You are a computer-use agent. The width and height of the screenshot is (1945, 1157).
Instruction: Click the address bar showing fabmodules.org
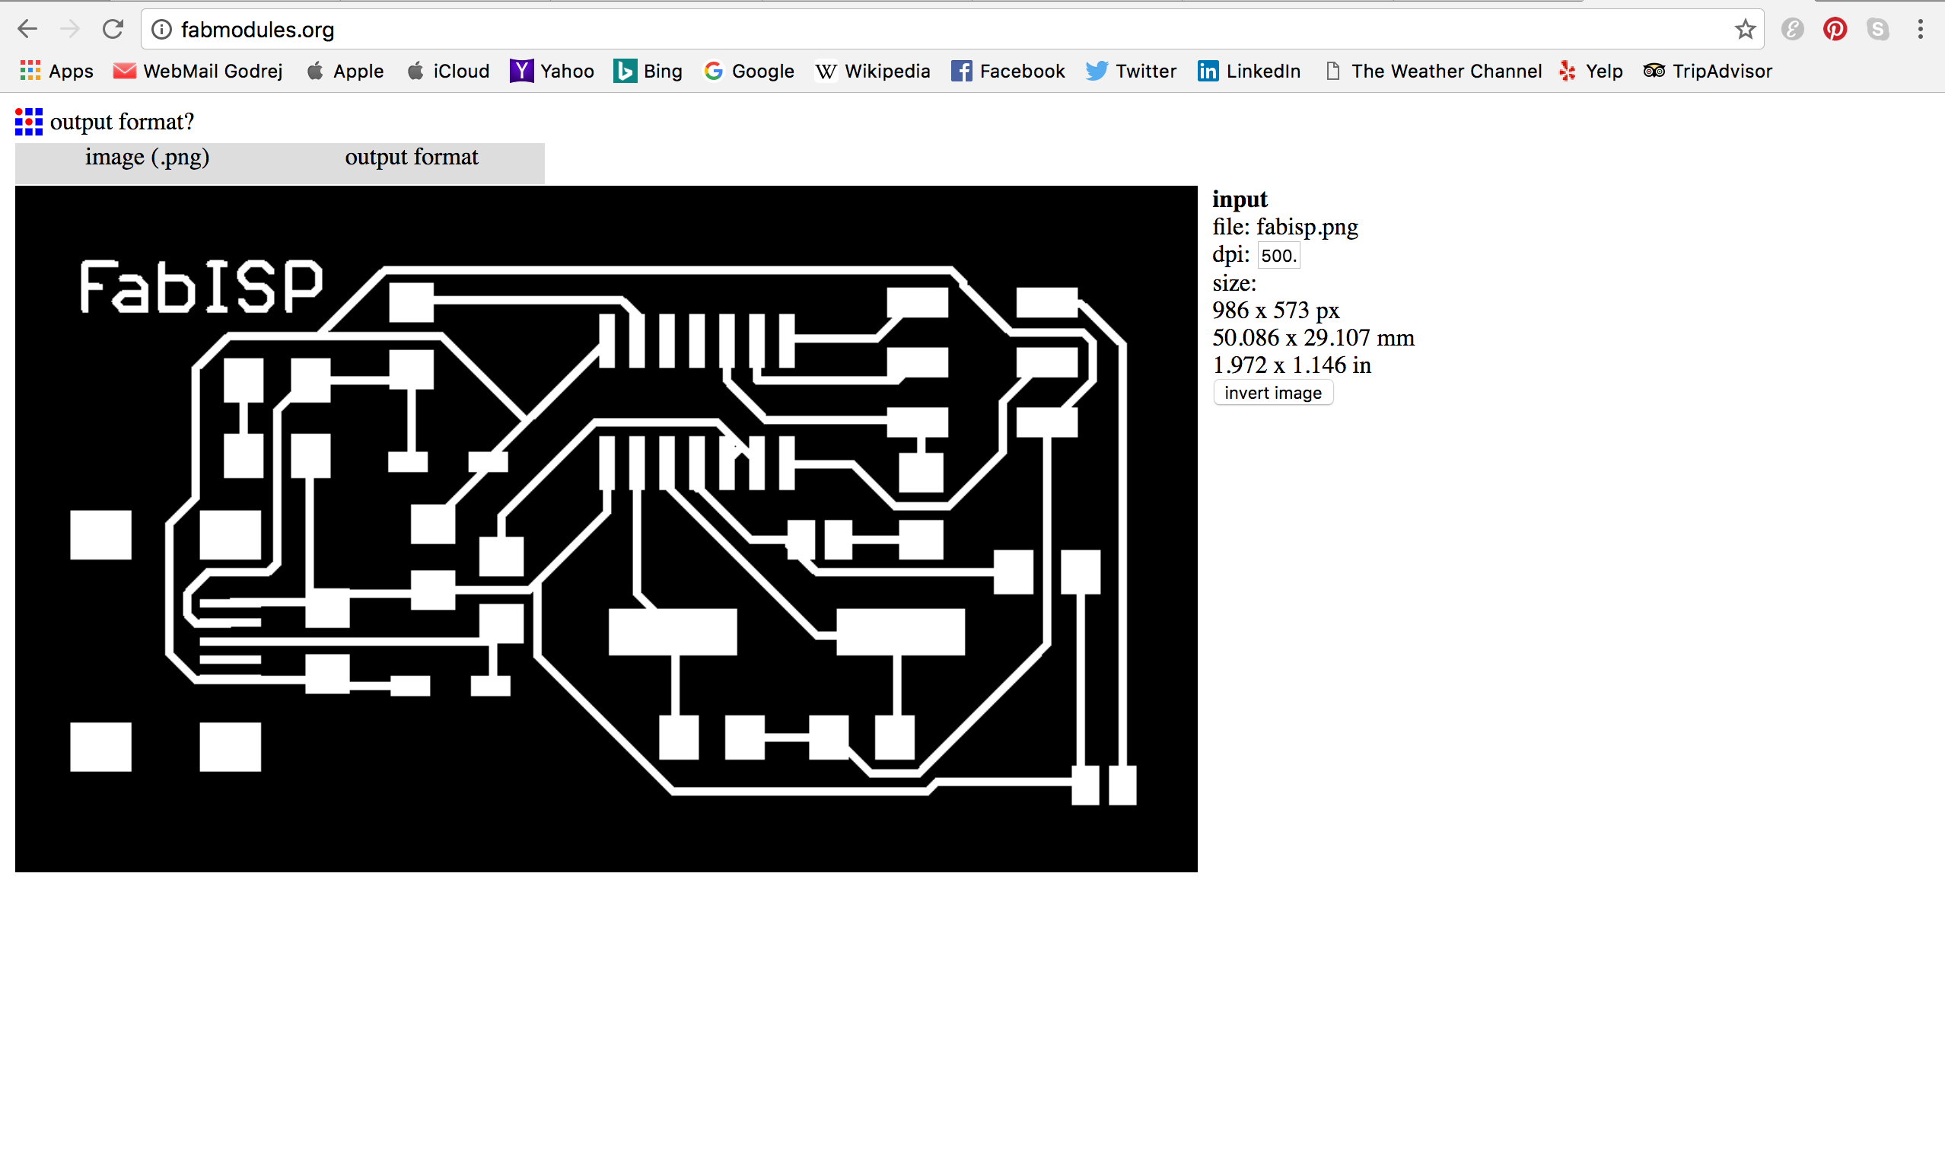tap(935, 30)
